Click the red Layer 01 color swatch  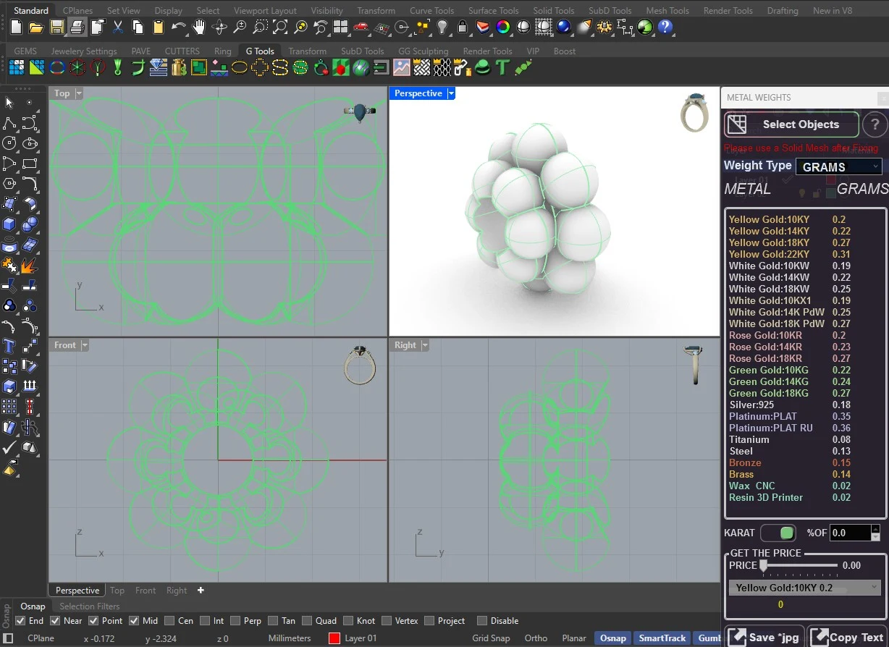tap(334, 638)
